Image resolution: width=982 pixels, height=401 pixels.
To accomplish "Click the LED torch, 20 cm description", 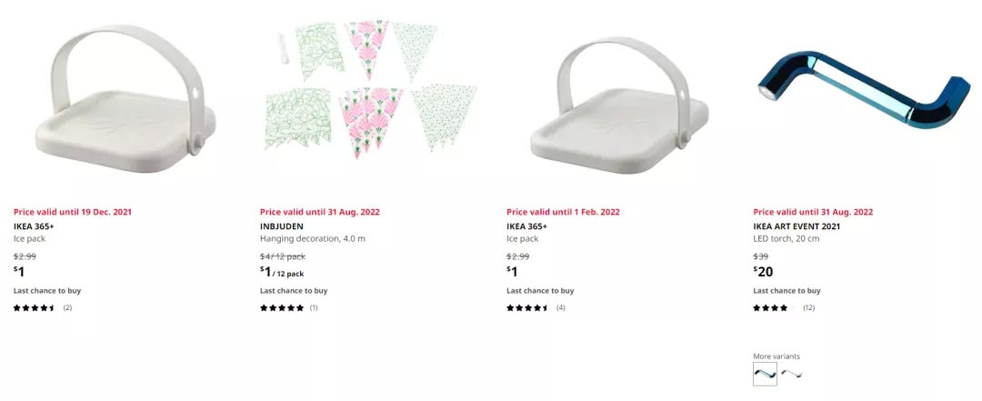I will click(x=786, y=239).
